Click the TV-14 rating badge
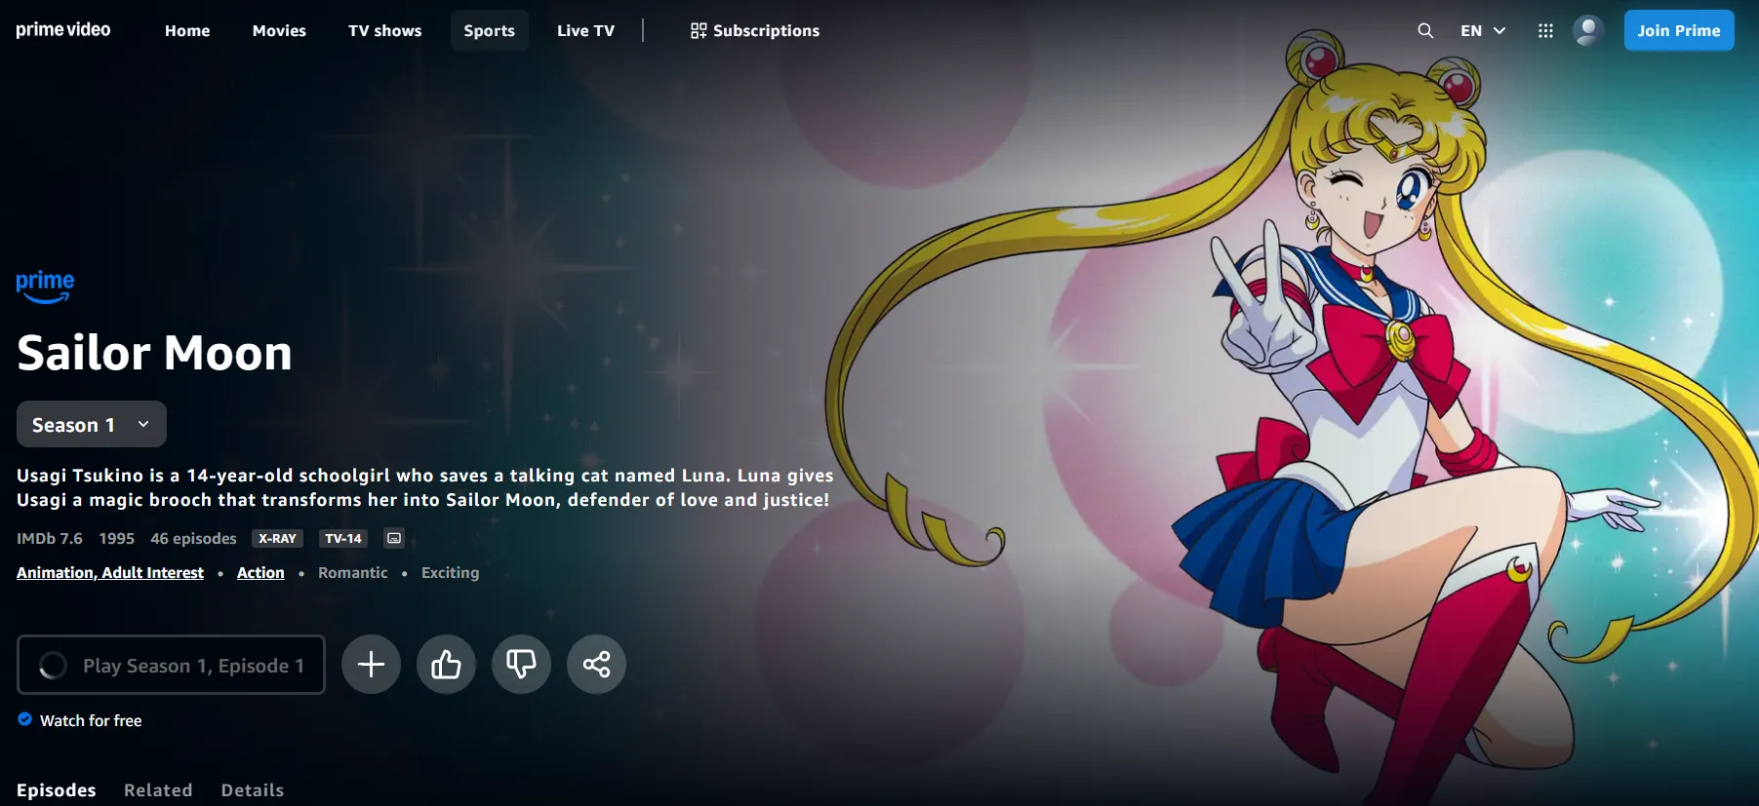1759x806 pixels. click(342, 538)
